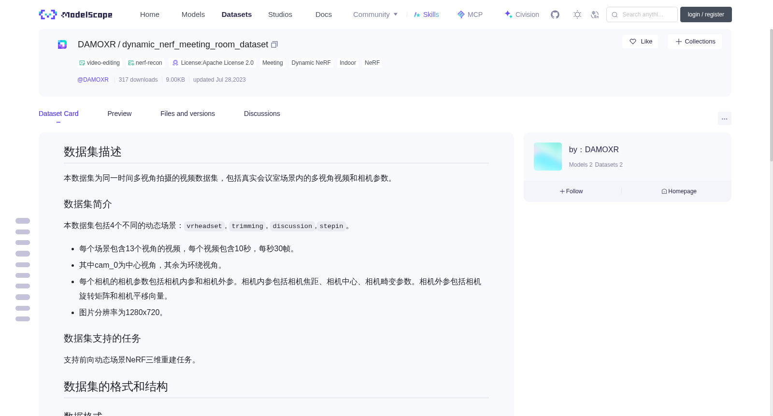The image size is (773, 416).
Task: Click the Datasets 2 count
Action: 609,165
